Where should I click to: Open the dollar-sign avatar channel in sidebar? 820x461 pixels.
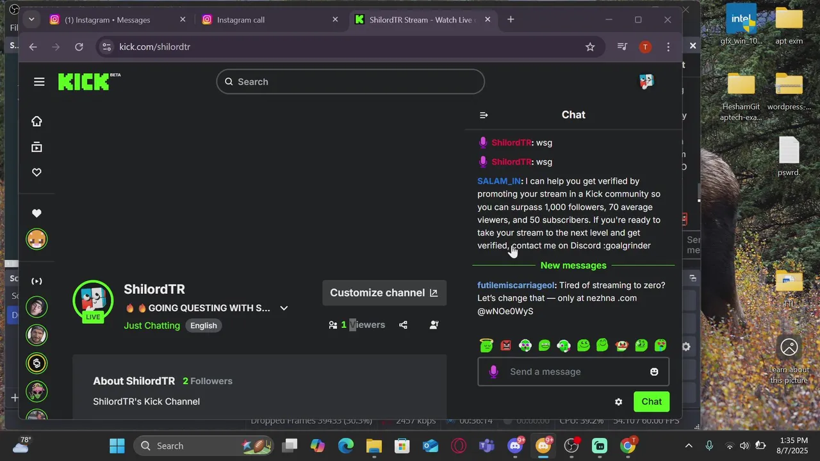click(x=37, y=363)
